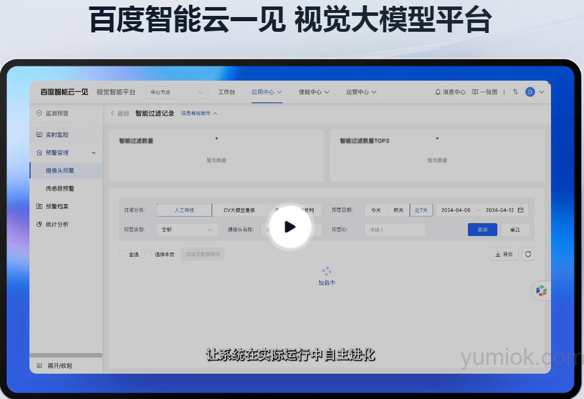Click the 预警管理 alarm icon

pos(39,152)
